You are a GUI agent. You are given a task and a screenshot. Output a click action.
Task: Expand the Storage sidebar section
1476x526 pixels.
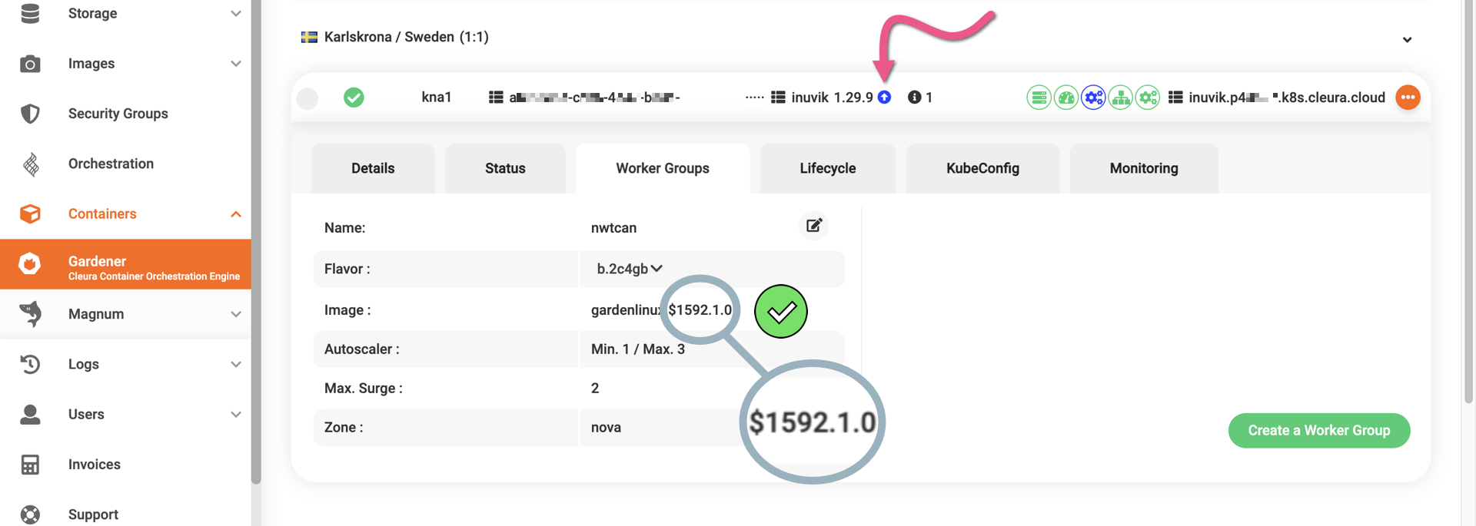(235, 14)
